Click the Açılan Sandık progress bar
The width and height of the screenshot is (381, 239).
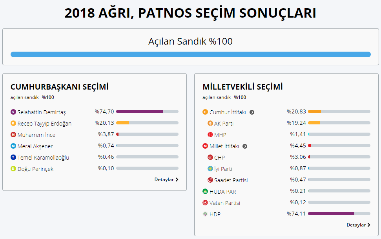pyautogui.click(x=190, y=54)
